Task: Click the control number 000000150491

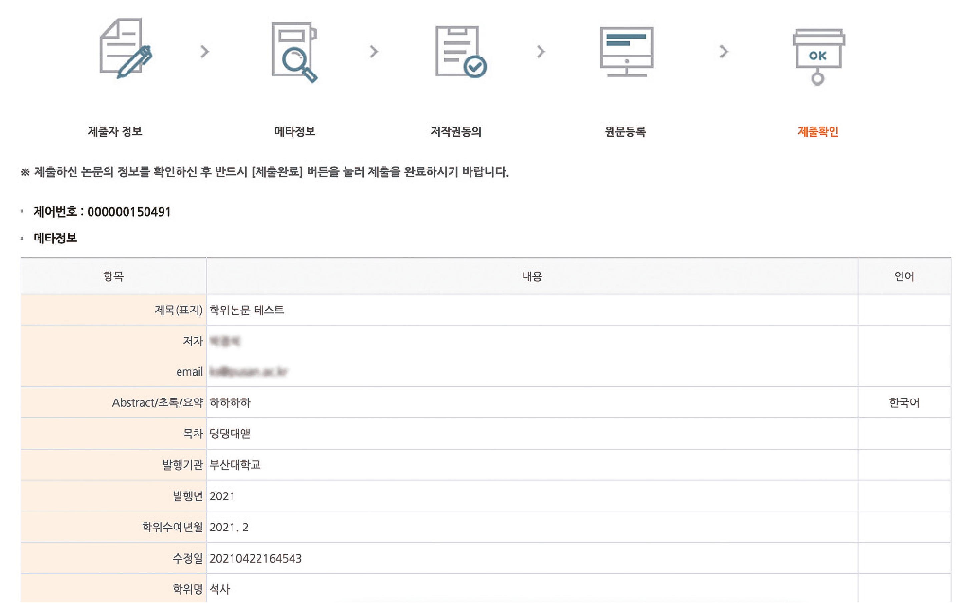Action: click(x=129, y=212)
